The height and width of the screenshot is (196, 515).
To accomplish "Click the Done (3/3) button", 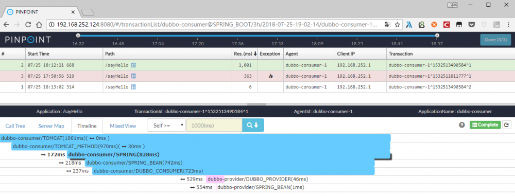I will [495, 40].
